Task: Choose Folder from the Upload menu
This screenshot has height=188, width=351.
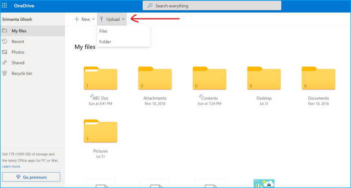Action: [123, 42]
